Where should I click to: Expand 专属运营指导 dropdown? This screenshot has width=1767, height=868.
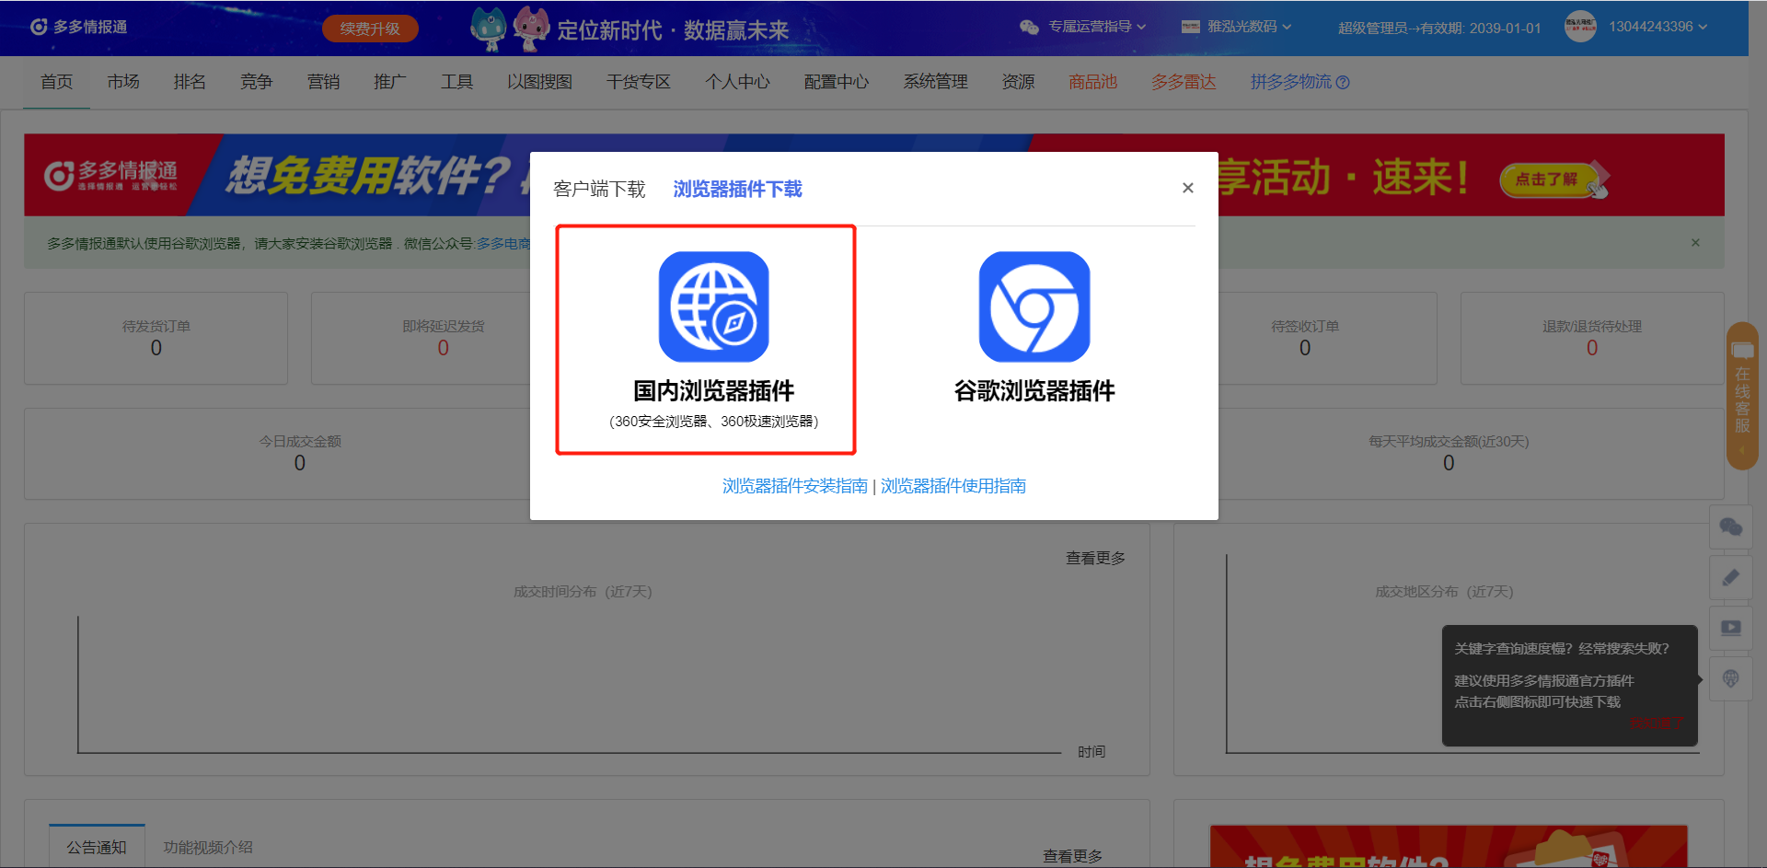(x=1097, y=27)
